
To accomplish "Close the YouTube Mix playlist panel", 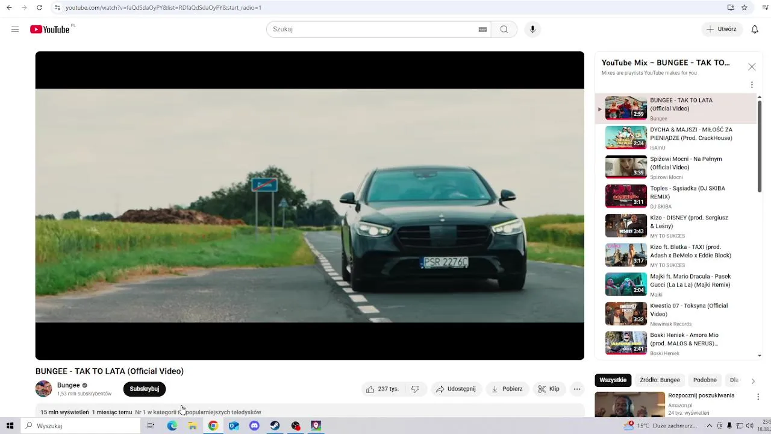I will pos(752,67).
